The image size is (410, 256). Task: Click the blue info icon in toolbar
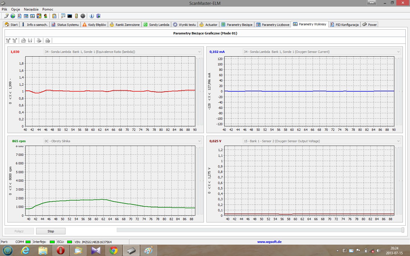pyautogui.click(x=92, y=16)
